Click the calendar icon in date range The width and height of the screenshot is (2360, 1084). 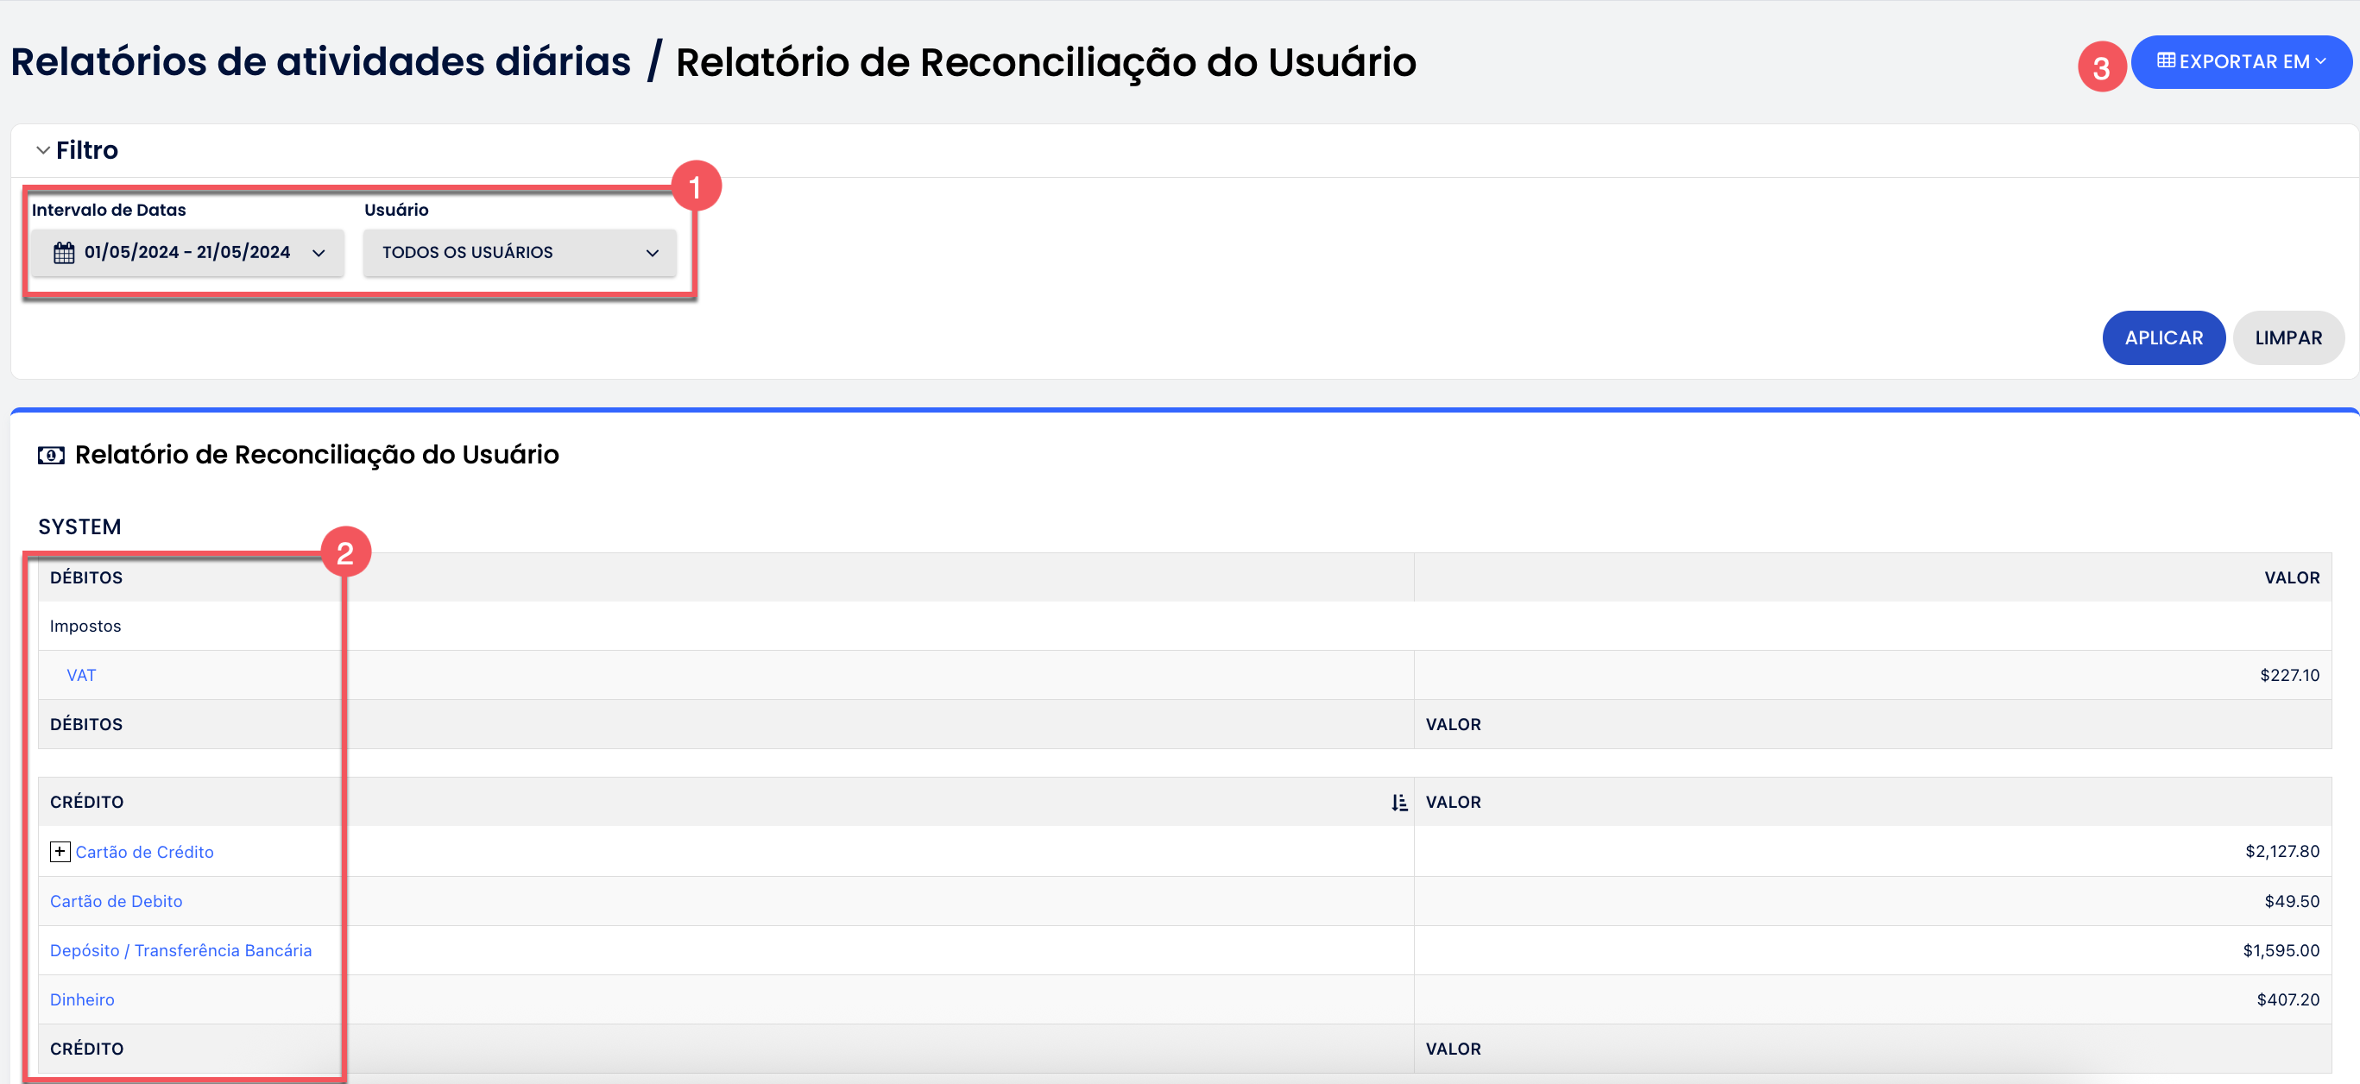(63, 253)
